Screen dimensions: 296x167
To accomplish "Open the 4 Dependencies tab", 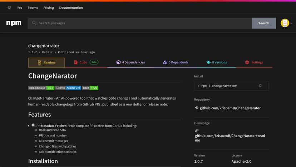I will 130,62.
